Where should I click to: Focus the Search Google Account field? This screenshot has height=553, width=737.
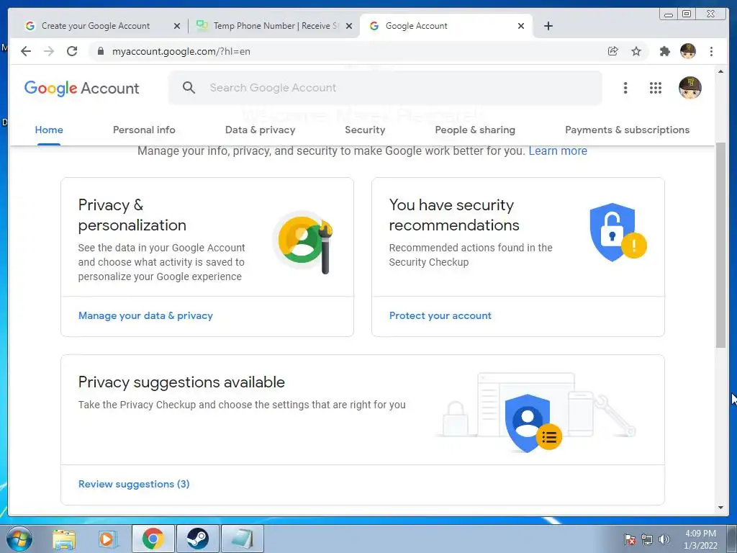386,87
